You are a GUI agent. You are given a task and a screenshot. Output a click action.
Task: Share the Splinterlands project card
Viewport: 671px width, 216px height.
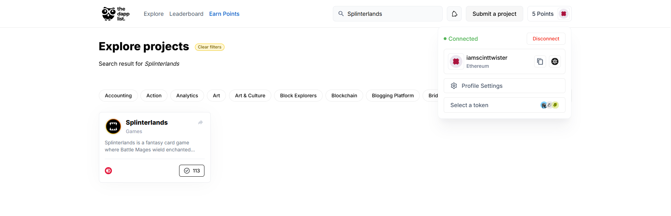(201, 122)
